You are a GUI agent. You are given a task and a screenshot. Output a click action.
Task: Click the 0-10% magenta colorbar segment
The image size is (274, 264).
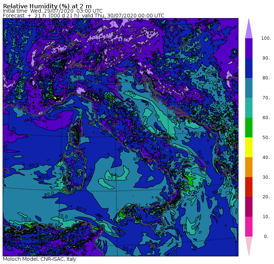tap(249, 227)
